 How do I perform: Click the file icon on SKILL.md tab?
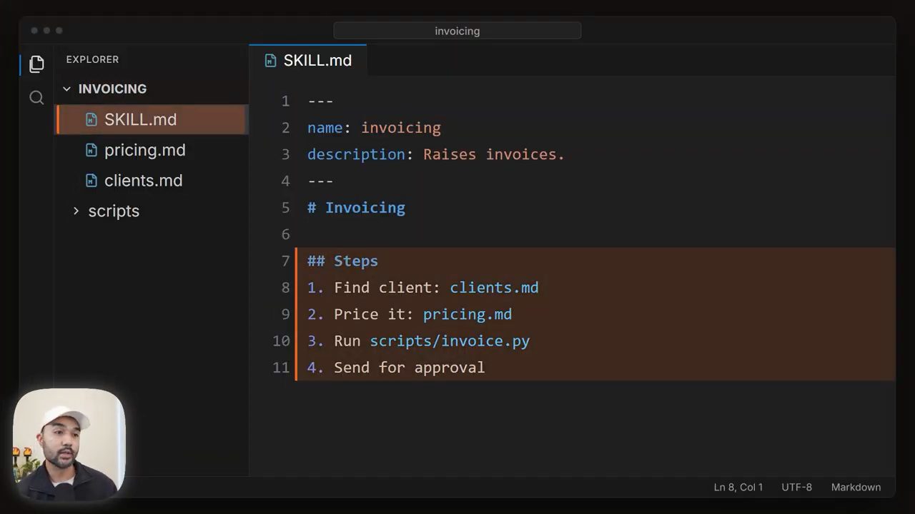270,61
